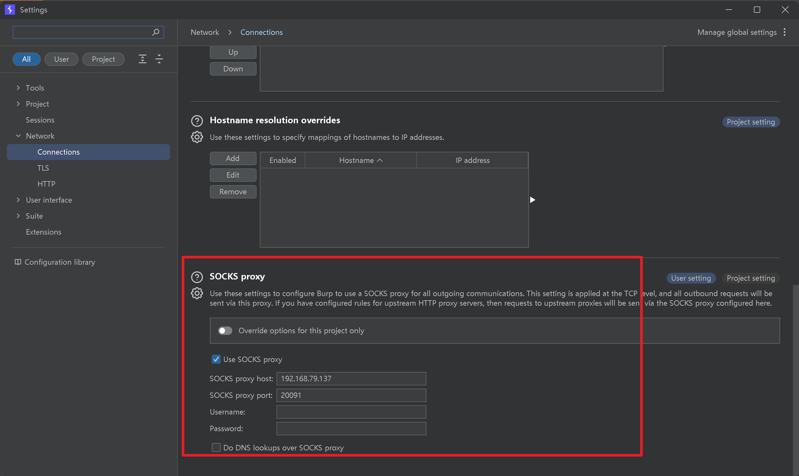Expand the Tools tree section
Image resolution: width=799 pixels, height=476 pixels.
point(18,88)
